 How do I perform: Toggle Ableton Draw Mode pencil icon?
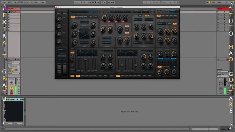click(x=208, y=2)
